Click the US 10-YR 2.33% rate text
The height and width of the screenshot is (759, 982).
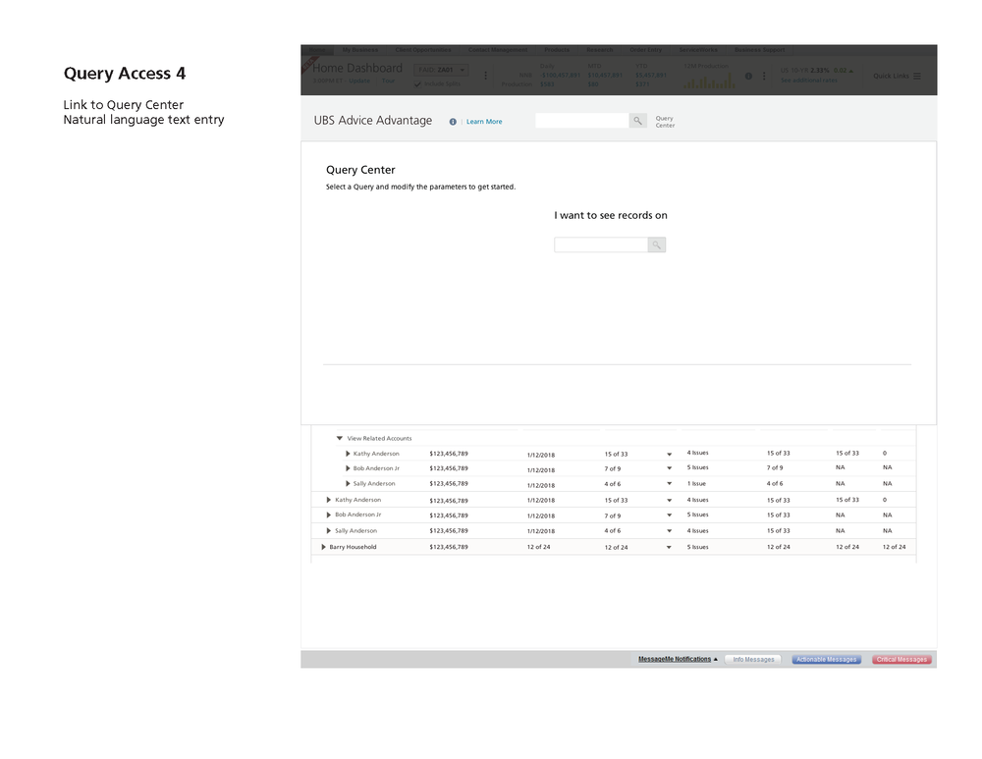tap(805, 70)
